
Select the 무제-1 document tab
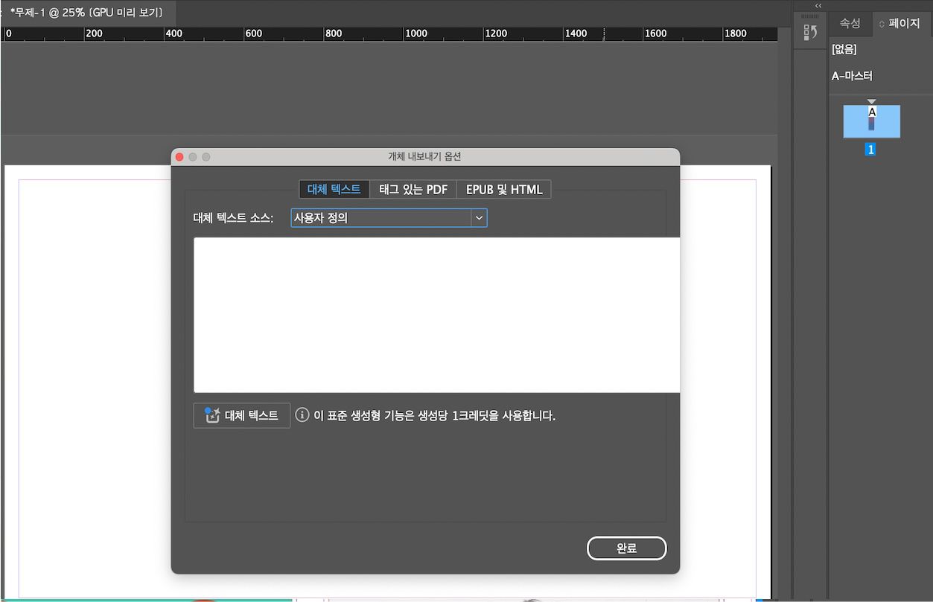click(88, 12)
